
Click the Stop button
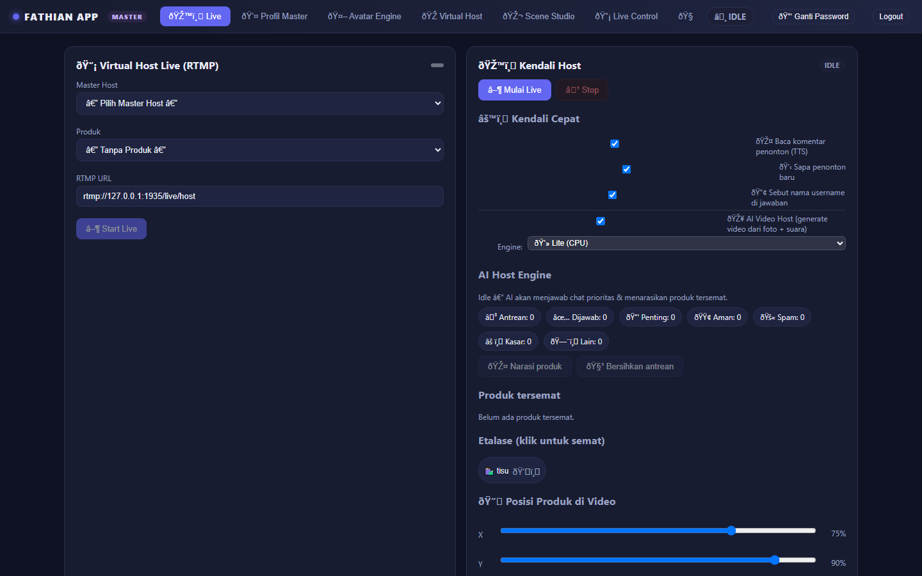(582, 90)
